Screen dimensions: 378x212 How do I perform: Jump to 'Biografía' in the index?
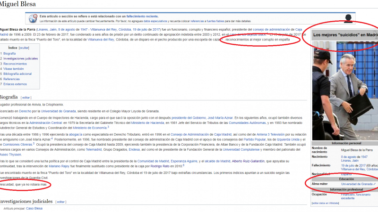point(9,54)
